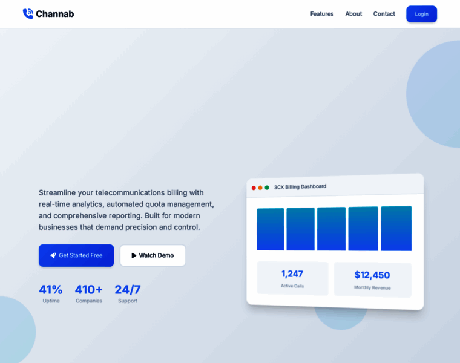The image size is (460, 363).
Task: Click the red dot in dashboard window
Action: coord(254,188)
